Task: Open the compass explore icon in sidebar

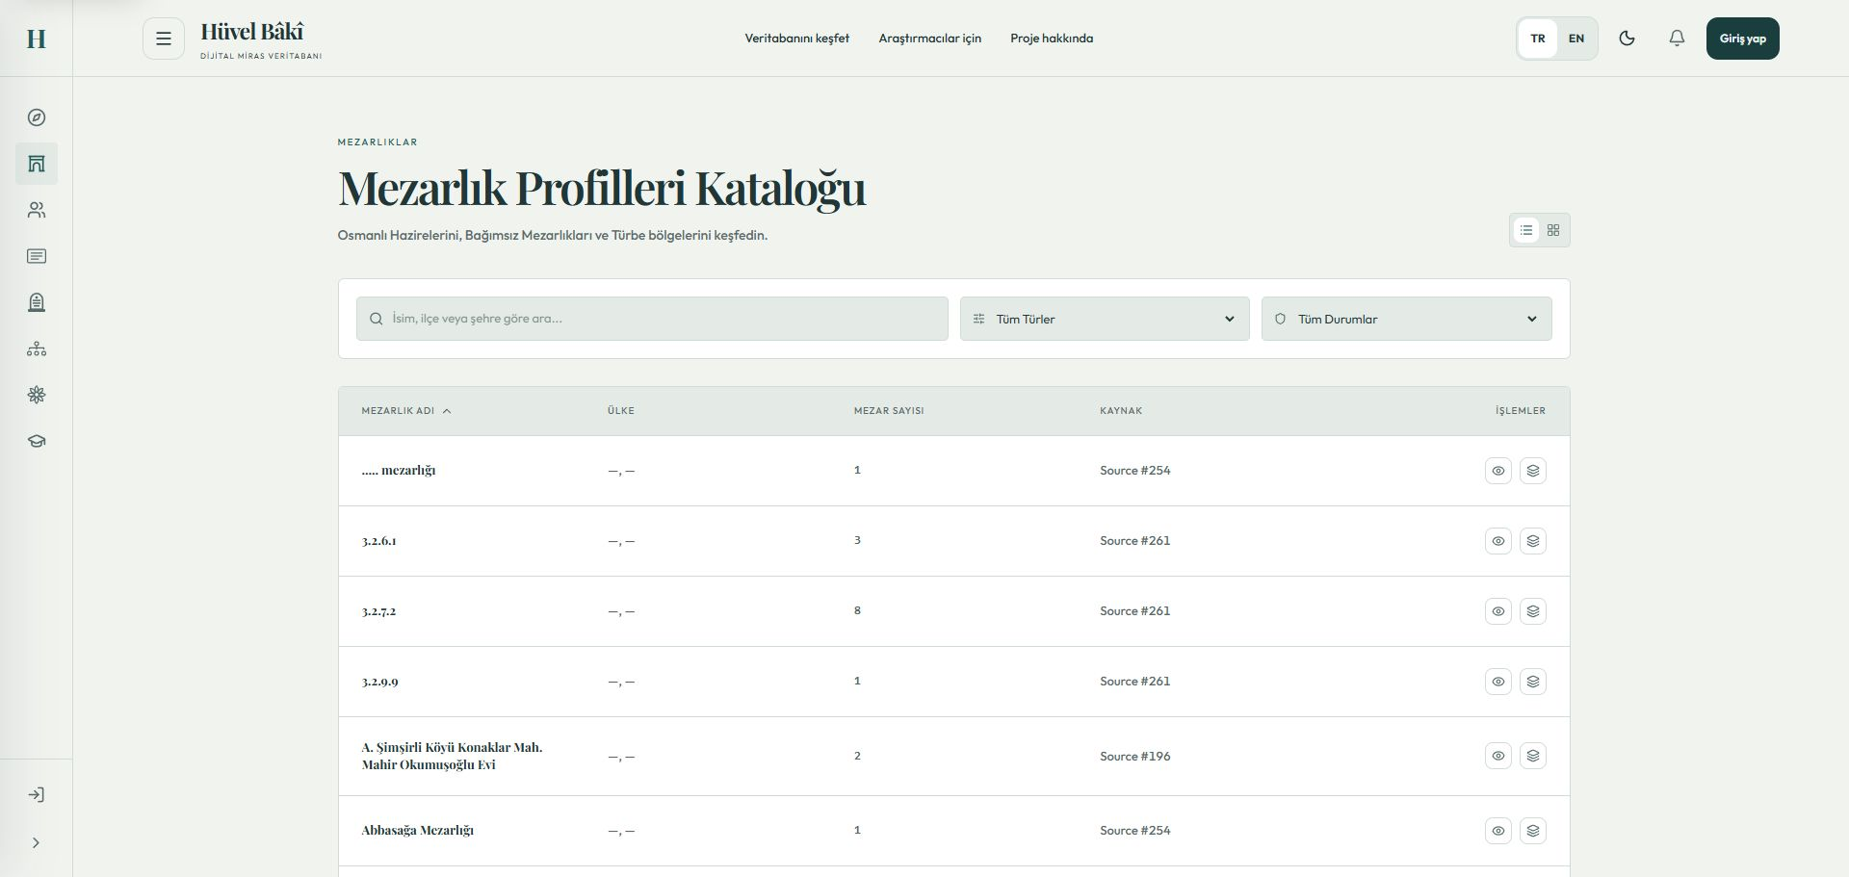Action: click(37, 117)
